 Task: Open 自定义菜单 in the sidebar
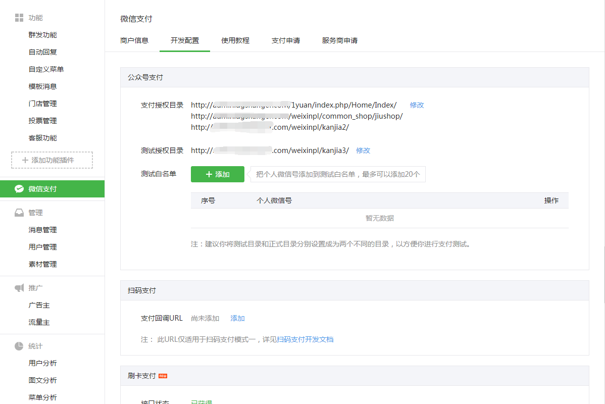(46, 70)
